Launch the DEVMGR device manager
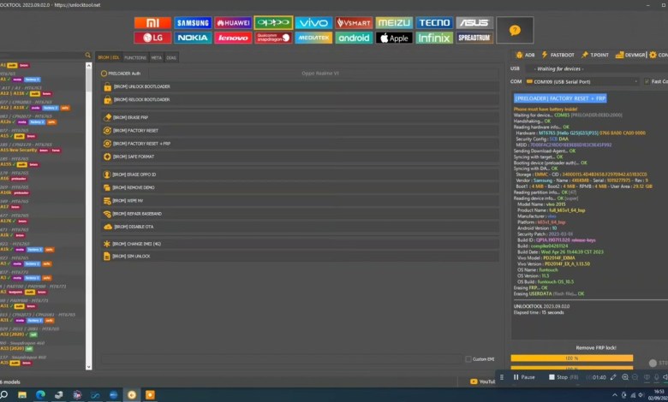 pyautogui.click(x=630, y=55)
